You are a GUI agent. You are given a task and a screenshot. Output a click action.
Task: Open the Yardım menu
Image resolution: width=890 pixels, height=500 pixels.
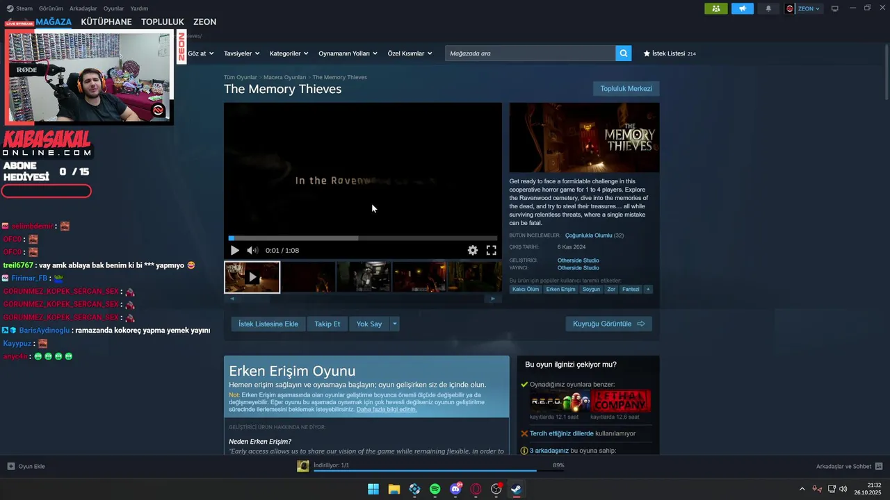point(139,8)
